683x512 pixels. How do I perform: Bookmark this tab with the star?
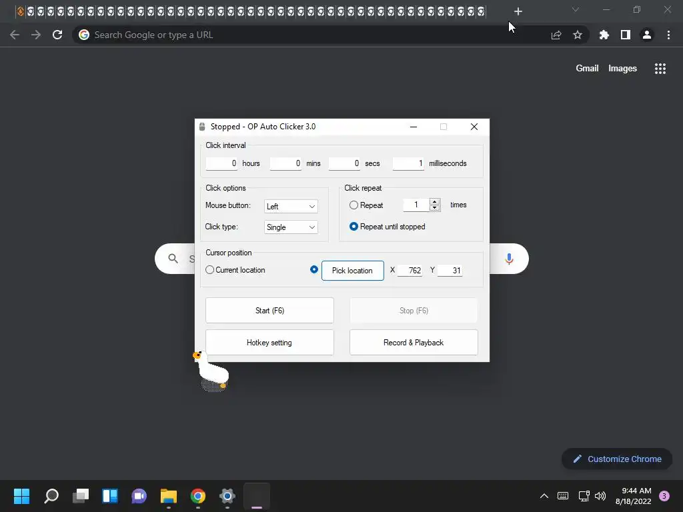tap(578, 35)
